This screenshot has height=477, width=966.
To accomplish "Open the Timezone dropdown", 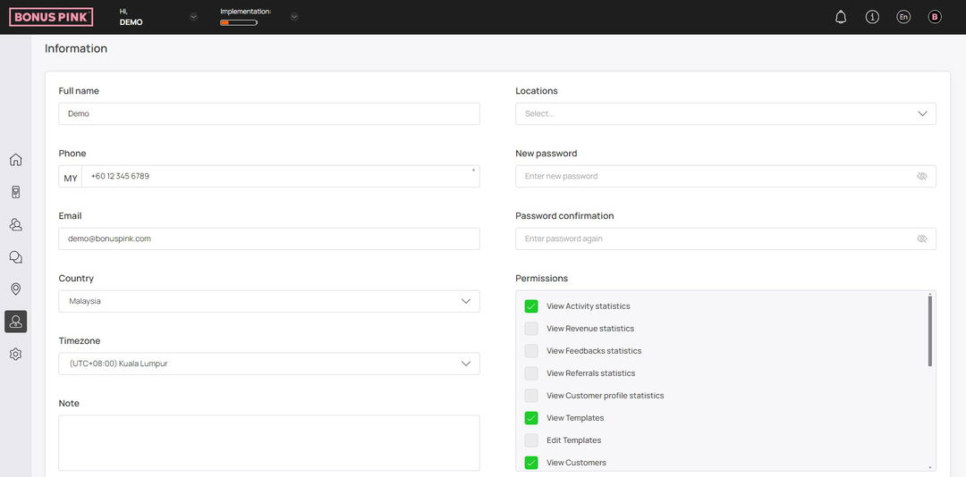I will [x=268, y=364].
